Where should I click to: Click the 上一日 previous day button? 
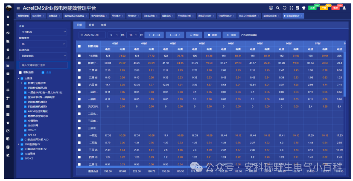click(154, 35)
